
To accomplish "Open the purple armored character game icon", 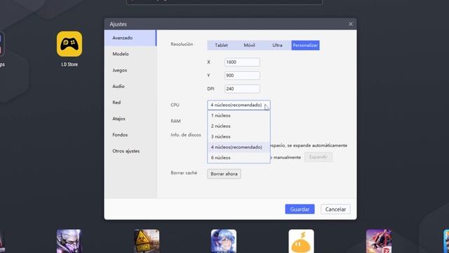I will click(x=69, y=241).
